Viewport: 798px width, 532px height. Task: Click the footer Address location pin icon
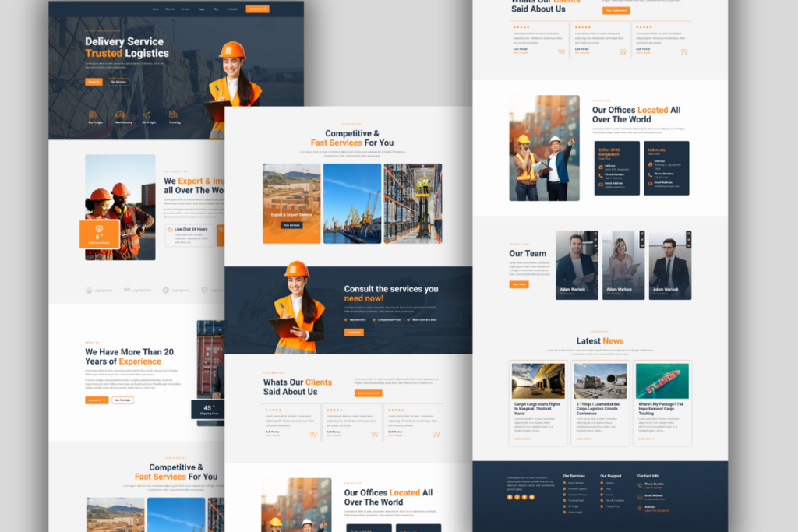click(x=641, y=507)
